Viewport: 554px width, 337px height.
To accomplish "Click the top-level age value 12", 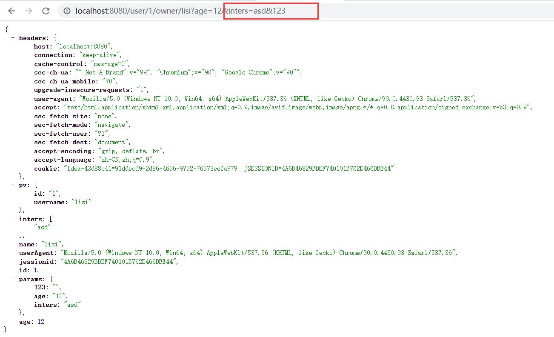I will click(x=41, y=322).
